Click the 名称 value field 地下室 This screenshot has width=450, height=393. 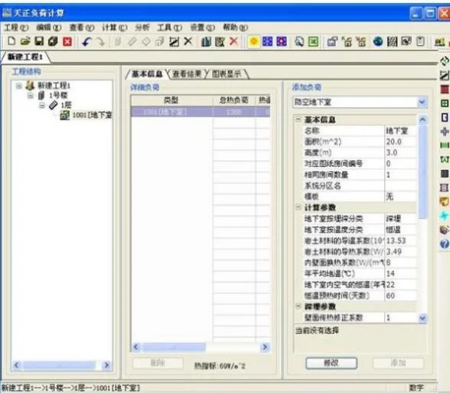[x=400, y=131]
